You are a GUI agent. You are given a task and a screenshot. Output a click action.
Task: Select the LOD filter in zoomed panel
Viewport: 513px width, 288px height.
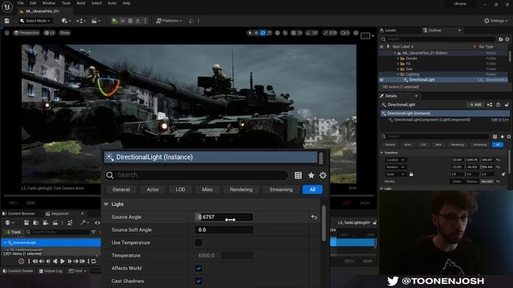click(x=180, y=190)
